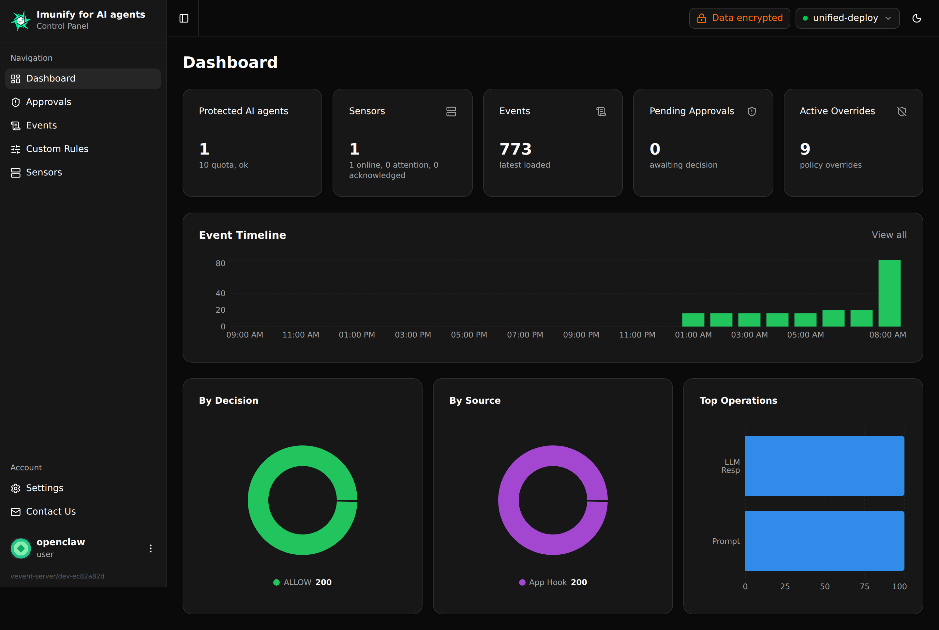Click the Approvals shield icon in sidebar
The image size is (939, 630).
[x=16, y=102]
